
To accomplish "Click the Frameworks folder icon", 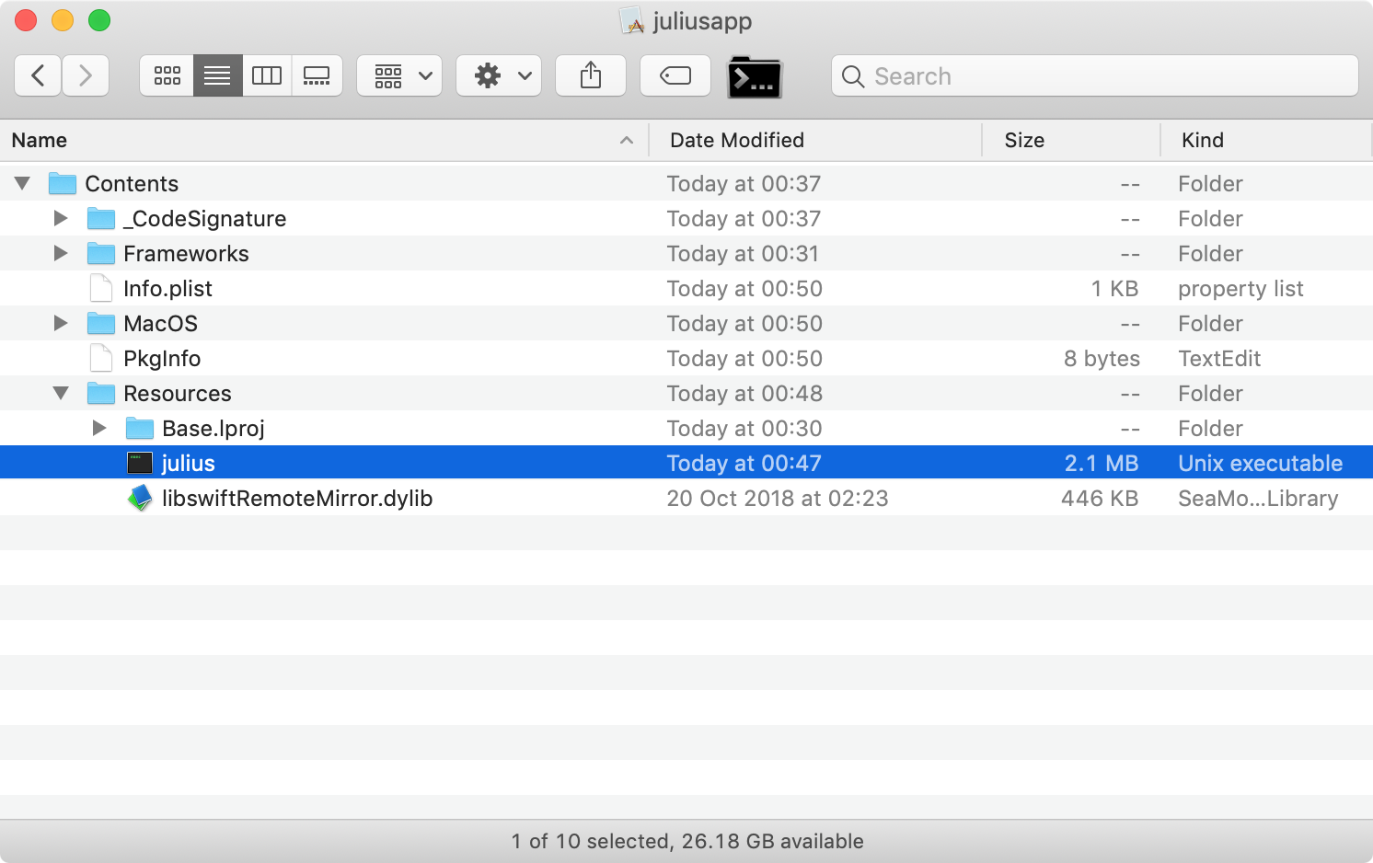I will 101,253.
